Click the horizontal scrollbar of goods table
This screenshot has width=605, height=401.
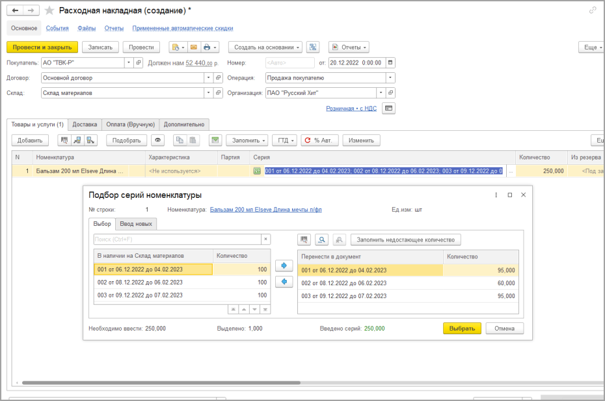tap(161, 383)
